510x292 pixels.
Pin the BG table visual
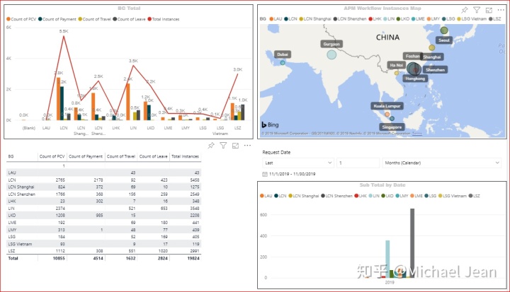click(x=211, y=146)
